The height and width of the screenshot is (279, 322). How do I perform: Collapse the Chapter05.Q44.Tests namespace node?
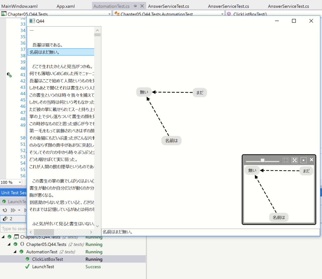coord(9,244)
